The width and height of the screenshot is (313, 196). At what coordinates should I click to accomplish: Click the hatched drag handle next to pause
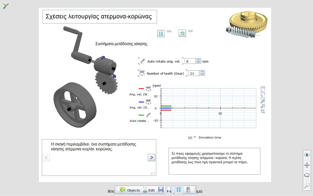[169, 31]
